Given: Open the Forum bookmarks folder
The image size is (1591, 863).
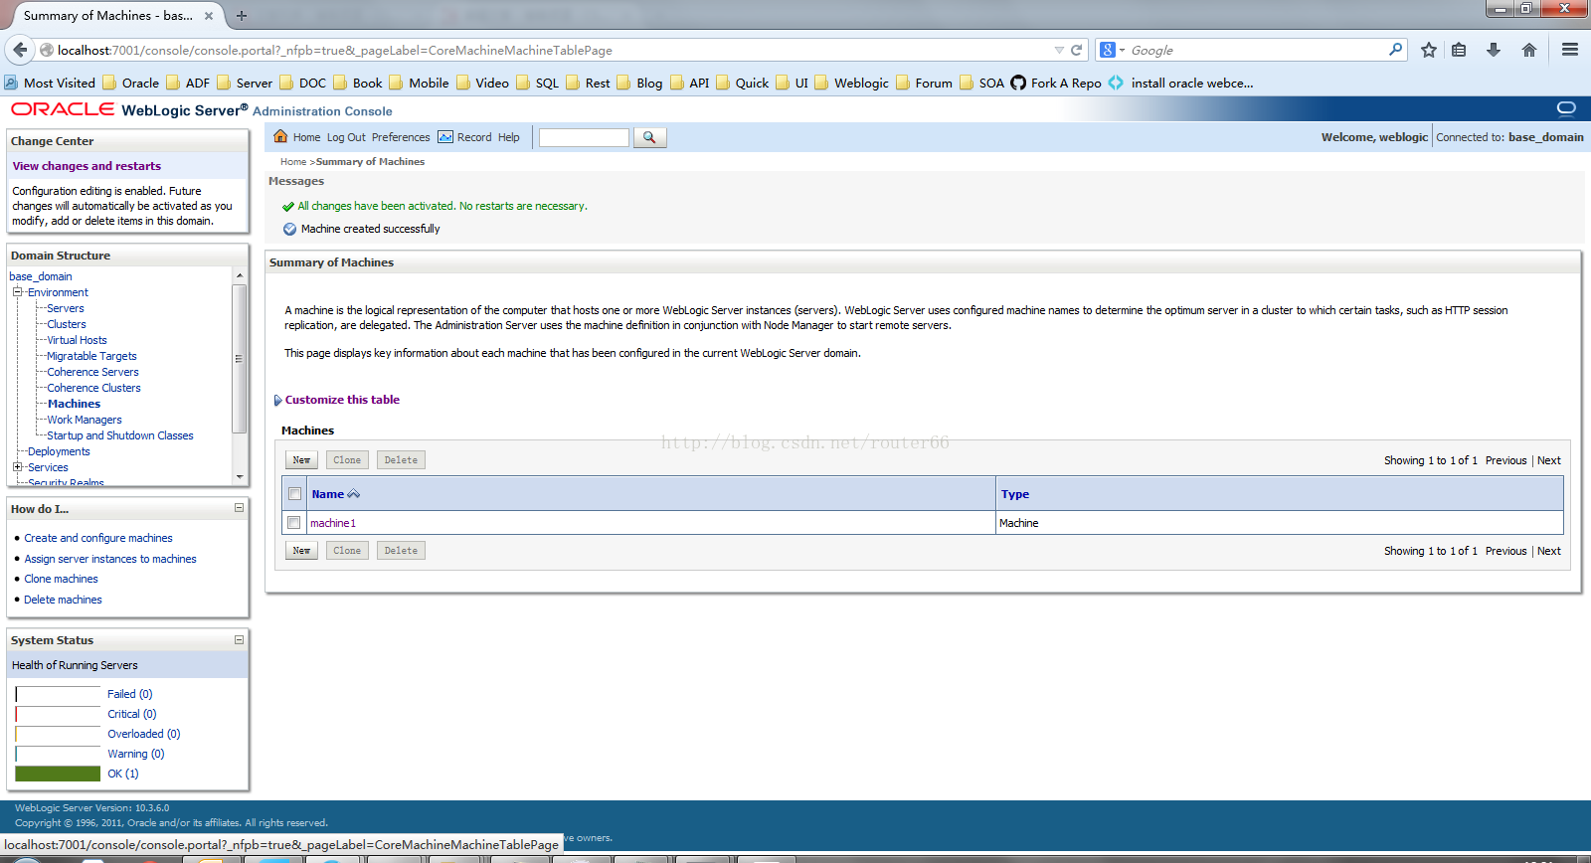Looking at the screenshot, I should pos(925,83).
